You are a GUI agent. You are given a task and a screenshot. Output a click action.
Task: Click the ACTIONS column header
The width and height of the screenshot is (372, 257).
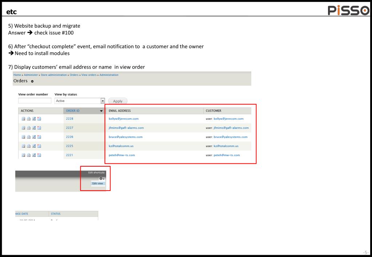27,111
